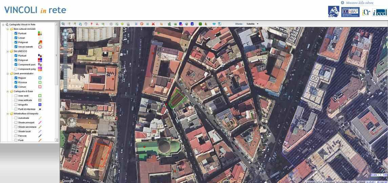This screenshot has width=388, height=183.
Task: Click the pan up arrow on map
Action: [65, 30]
